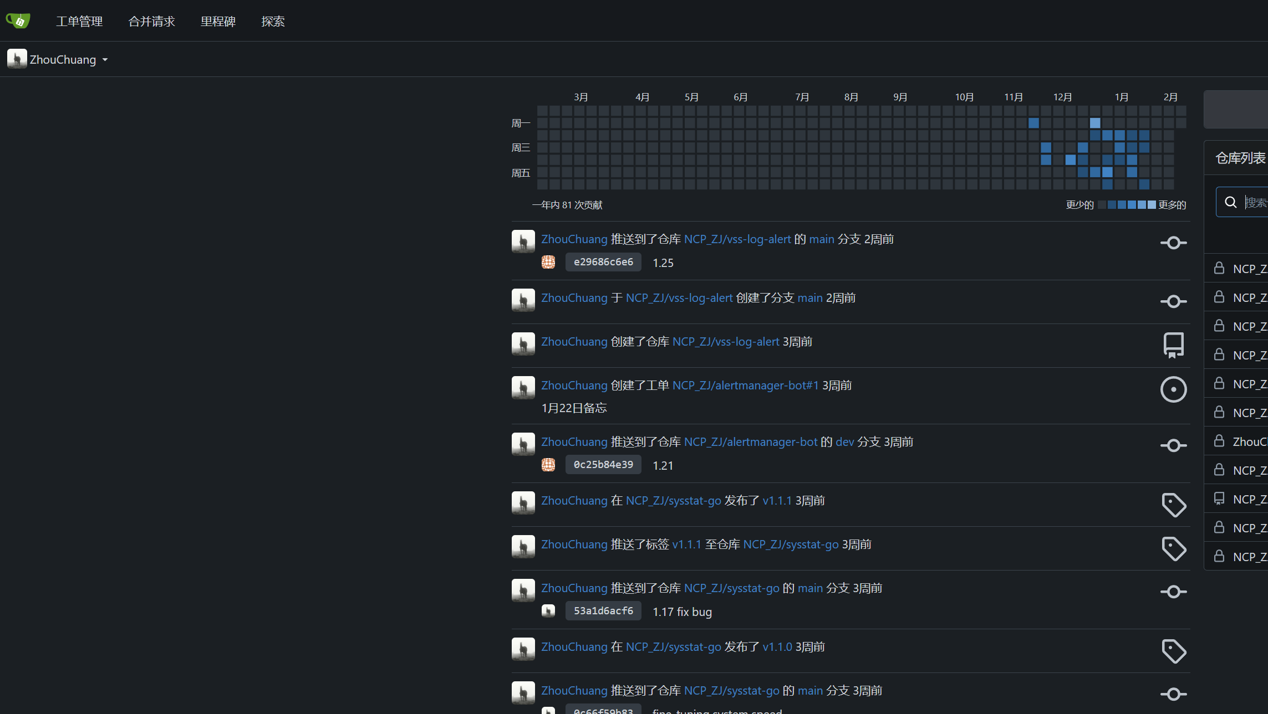Click commit icon beside alertmanager-bot dev push
This screenshot has width=1268, height=714.
[x=1173, y=445]
